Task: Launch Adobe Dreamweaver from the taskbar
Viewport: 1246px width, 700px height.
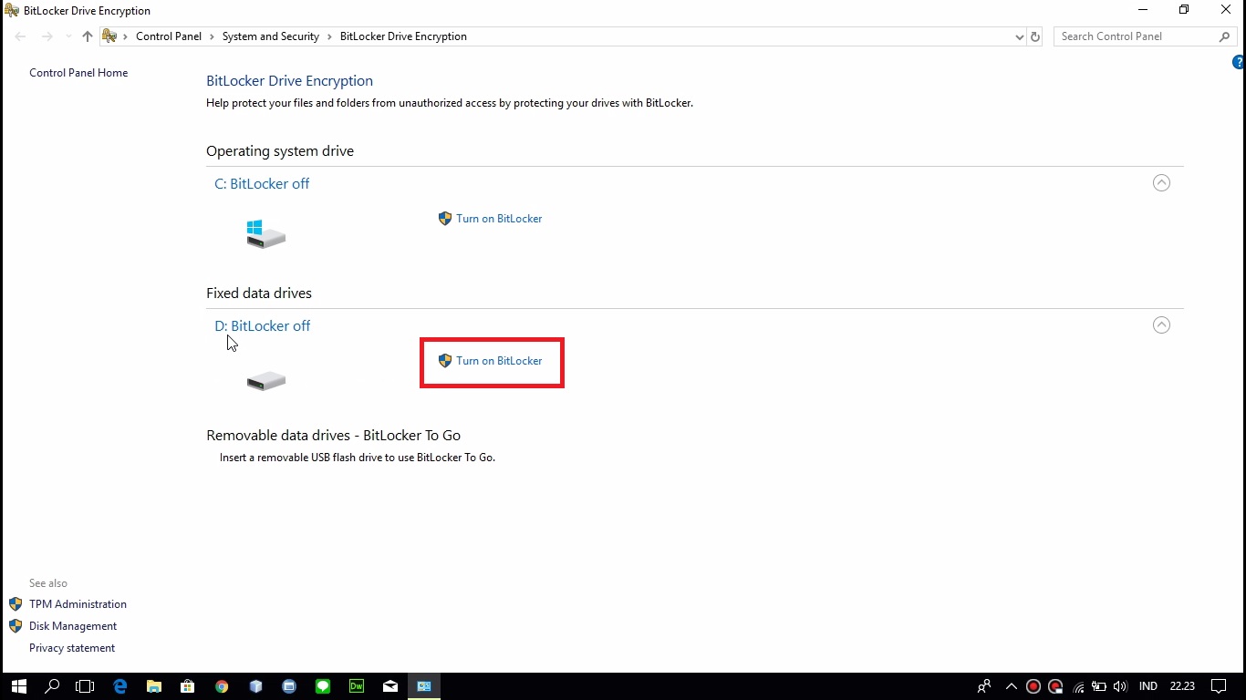Action: coord(357,686)
